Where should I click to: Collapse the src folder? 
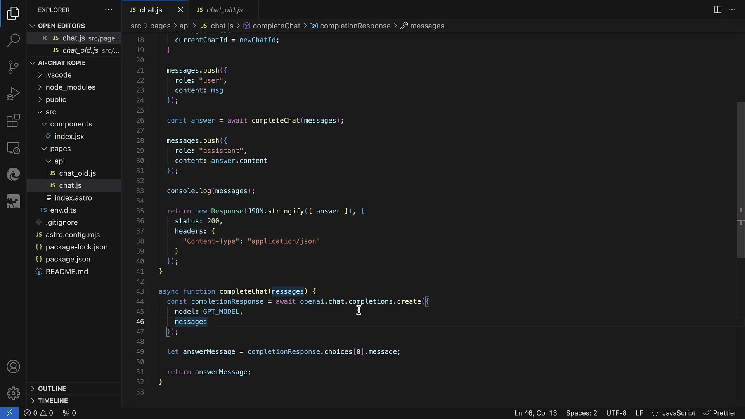[40, 112]
